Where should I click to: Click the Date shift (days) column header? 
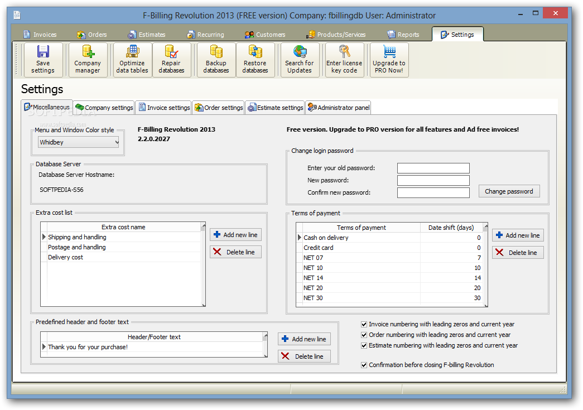(x=451, y=228)
